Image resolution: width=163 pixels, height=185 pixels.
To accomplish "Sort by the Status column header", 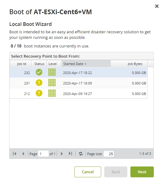I will (39, 64).
